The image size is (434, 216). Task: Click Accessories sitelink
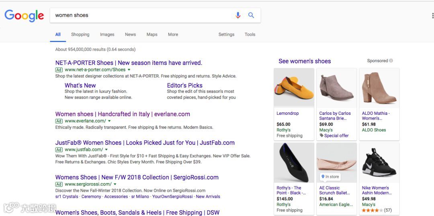click(116, 197)
